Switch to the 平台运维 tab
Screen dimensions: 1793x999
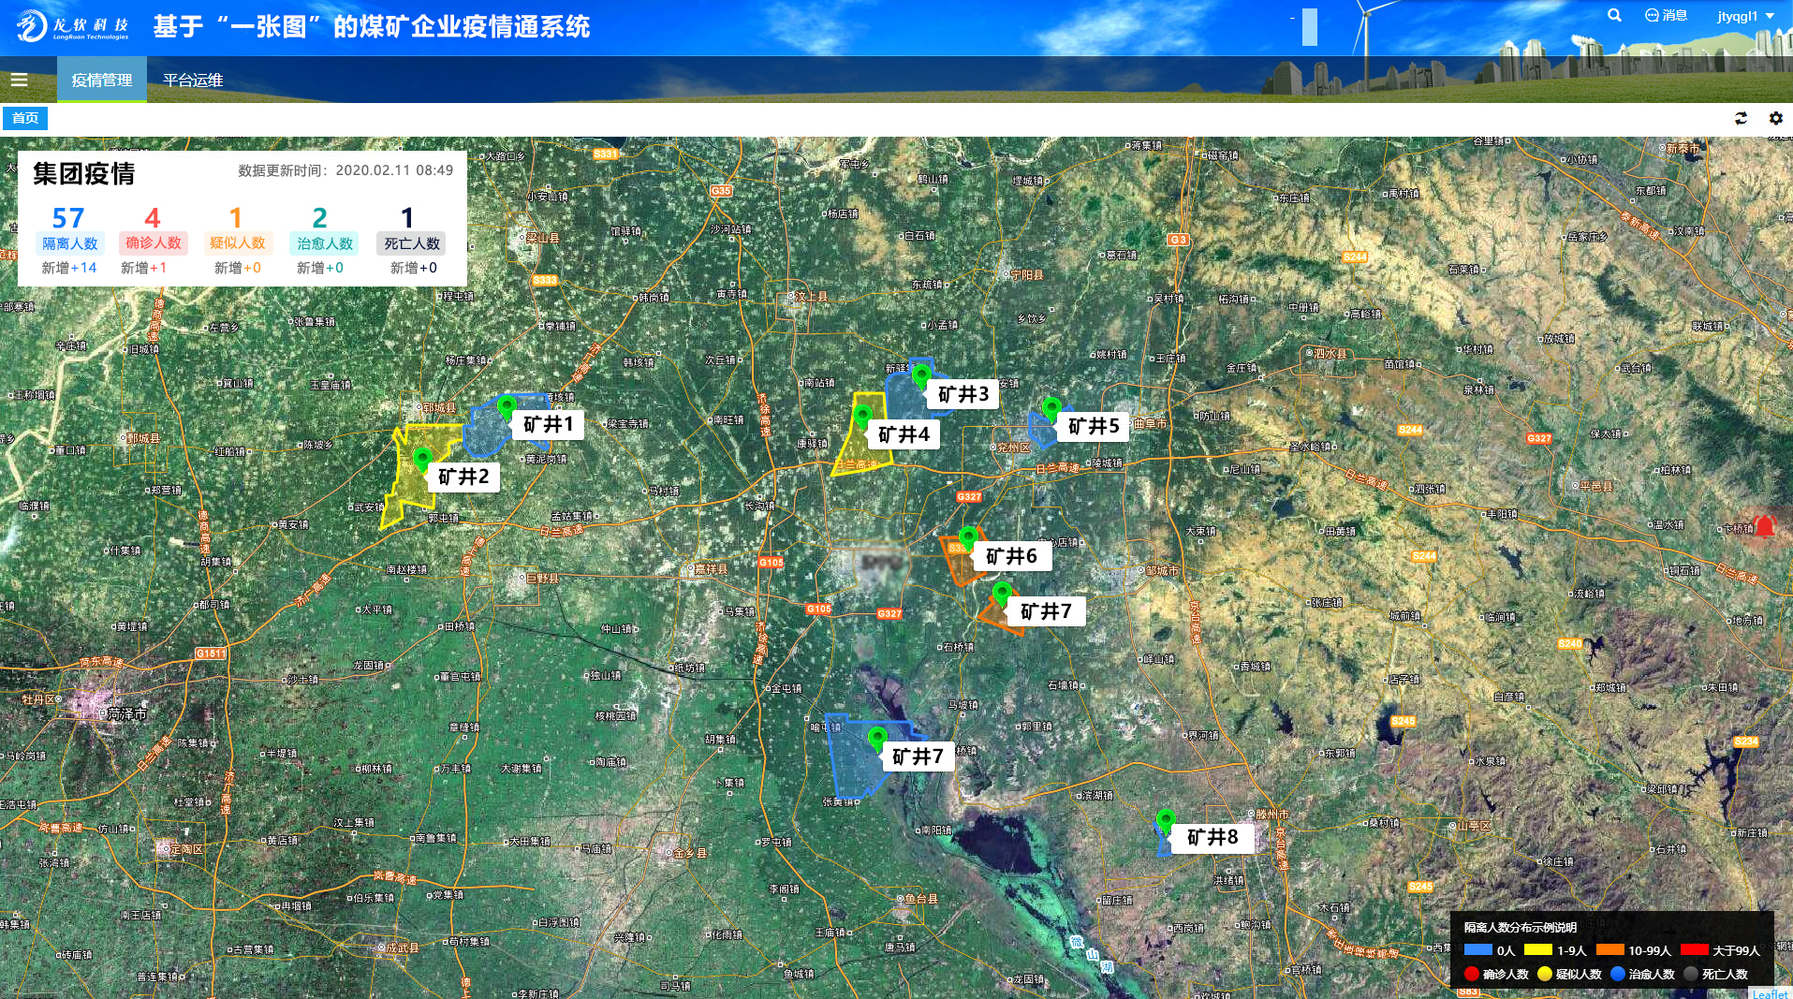point(192,81)
